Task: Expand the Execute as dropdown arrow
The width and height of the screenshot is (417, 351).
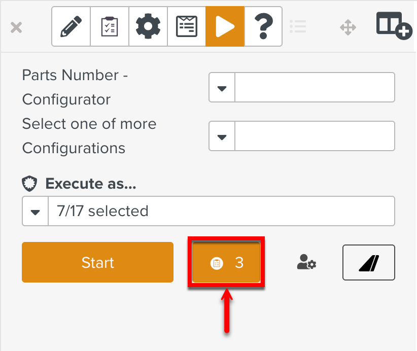Action: pos(35,212)
